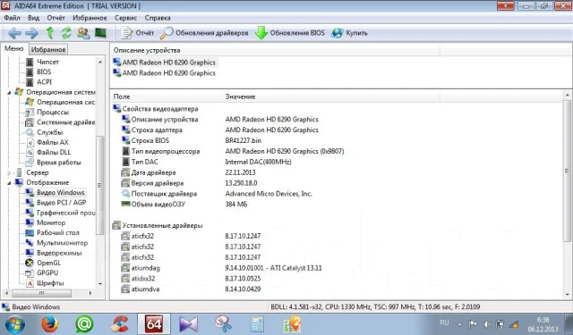Click Обновления BIOS toolbar button
Viewport: 573px width, 335px height.
point(289,33)
